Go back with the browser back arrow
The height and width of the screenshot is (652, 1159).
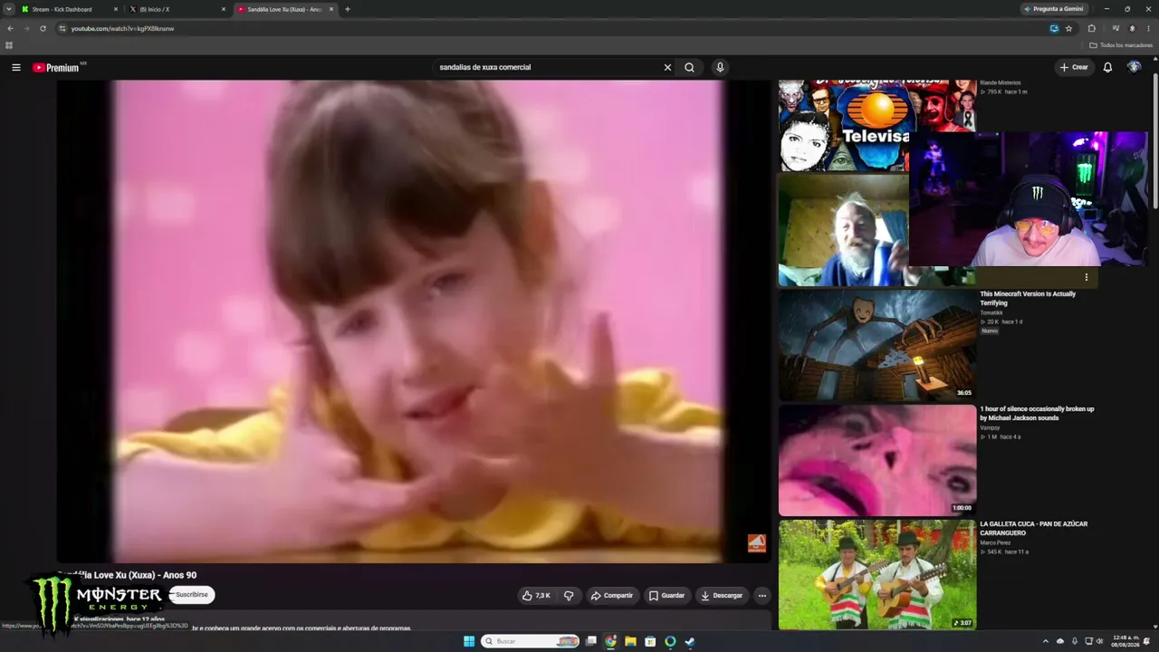pyautogui.click(x=10, y=28)
